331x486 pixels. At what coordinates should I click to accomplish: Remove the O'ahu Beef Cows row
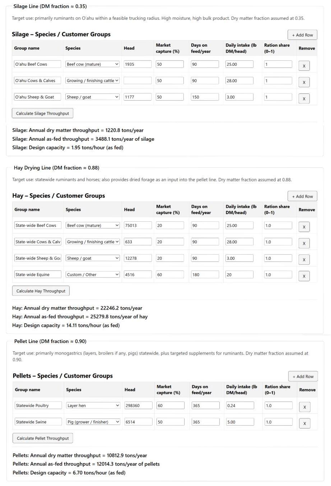tap(304, 66)
